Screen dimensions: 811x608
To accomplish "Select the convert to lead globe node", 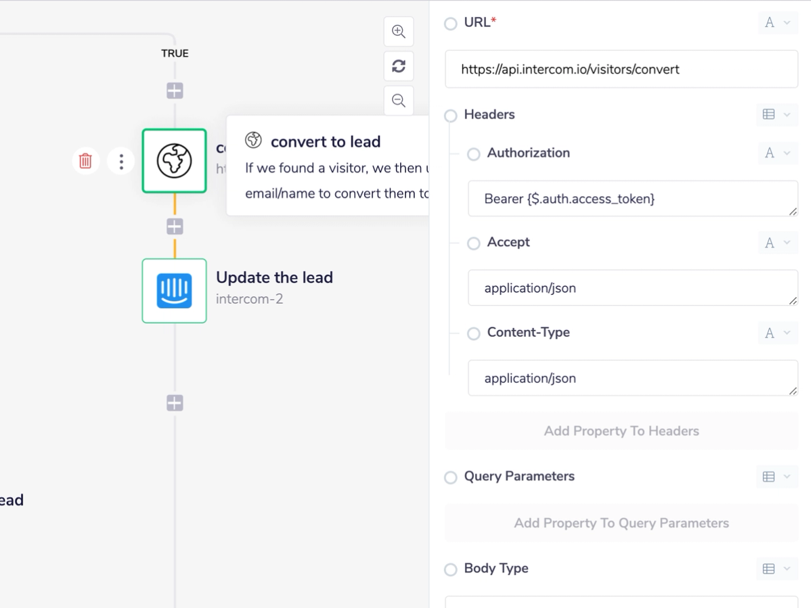I will click(175, 161).
